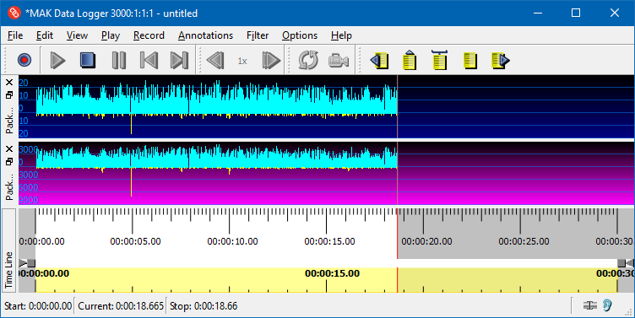Click the 00:00:15.00 mark on timeline ruler
This screenshot has height=318, width=635.
coord(329,241)
